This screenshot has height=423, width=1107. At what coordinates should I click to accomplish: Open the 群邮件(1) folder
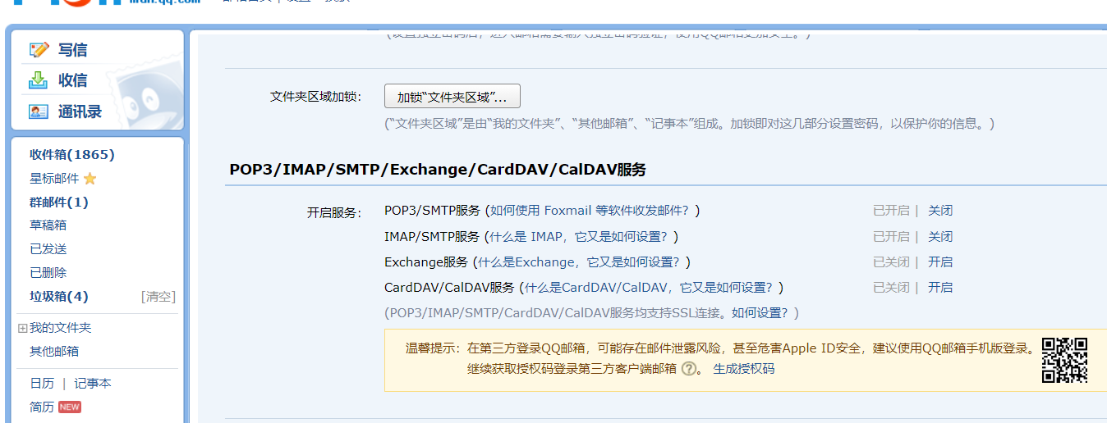pyautogui.click(x=59, y=202)
